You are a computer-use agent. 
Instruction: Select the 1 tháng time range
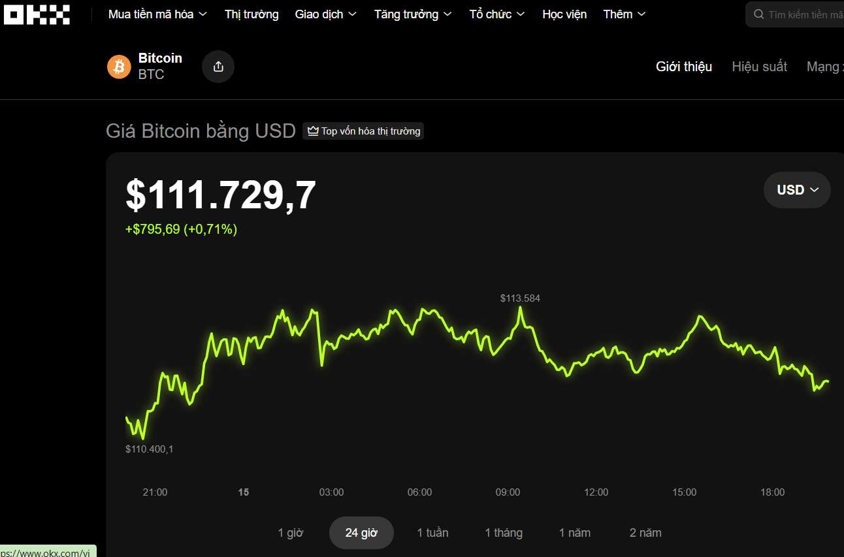coord(504,533)
